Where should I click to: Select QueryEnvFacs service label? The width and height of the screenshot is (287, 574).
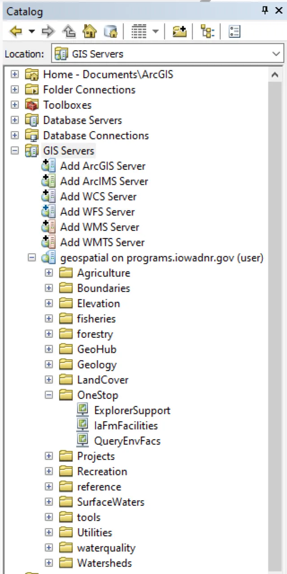coord(127,441)
